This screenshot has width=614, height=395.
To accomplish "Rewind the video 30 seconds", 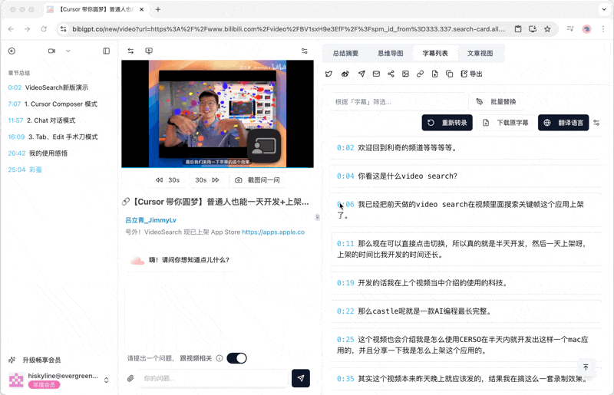I will tap(167, 180).
